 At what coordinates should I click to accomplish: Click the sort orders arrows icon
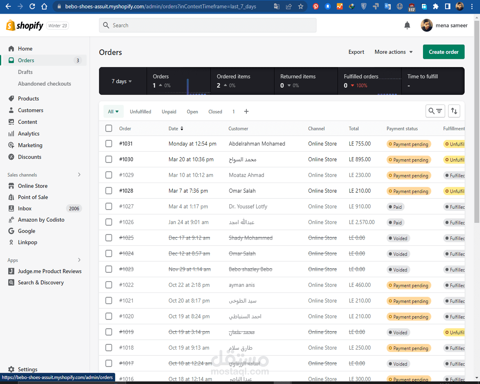[454, 111]
